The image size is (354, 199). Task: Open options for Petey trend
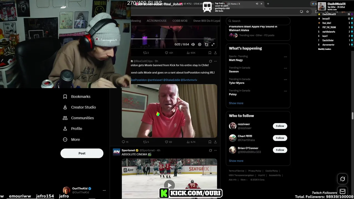(285, 91)
